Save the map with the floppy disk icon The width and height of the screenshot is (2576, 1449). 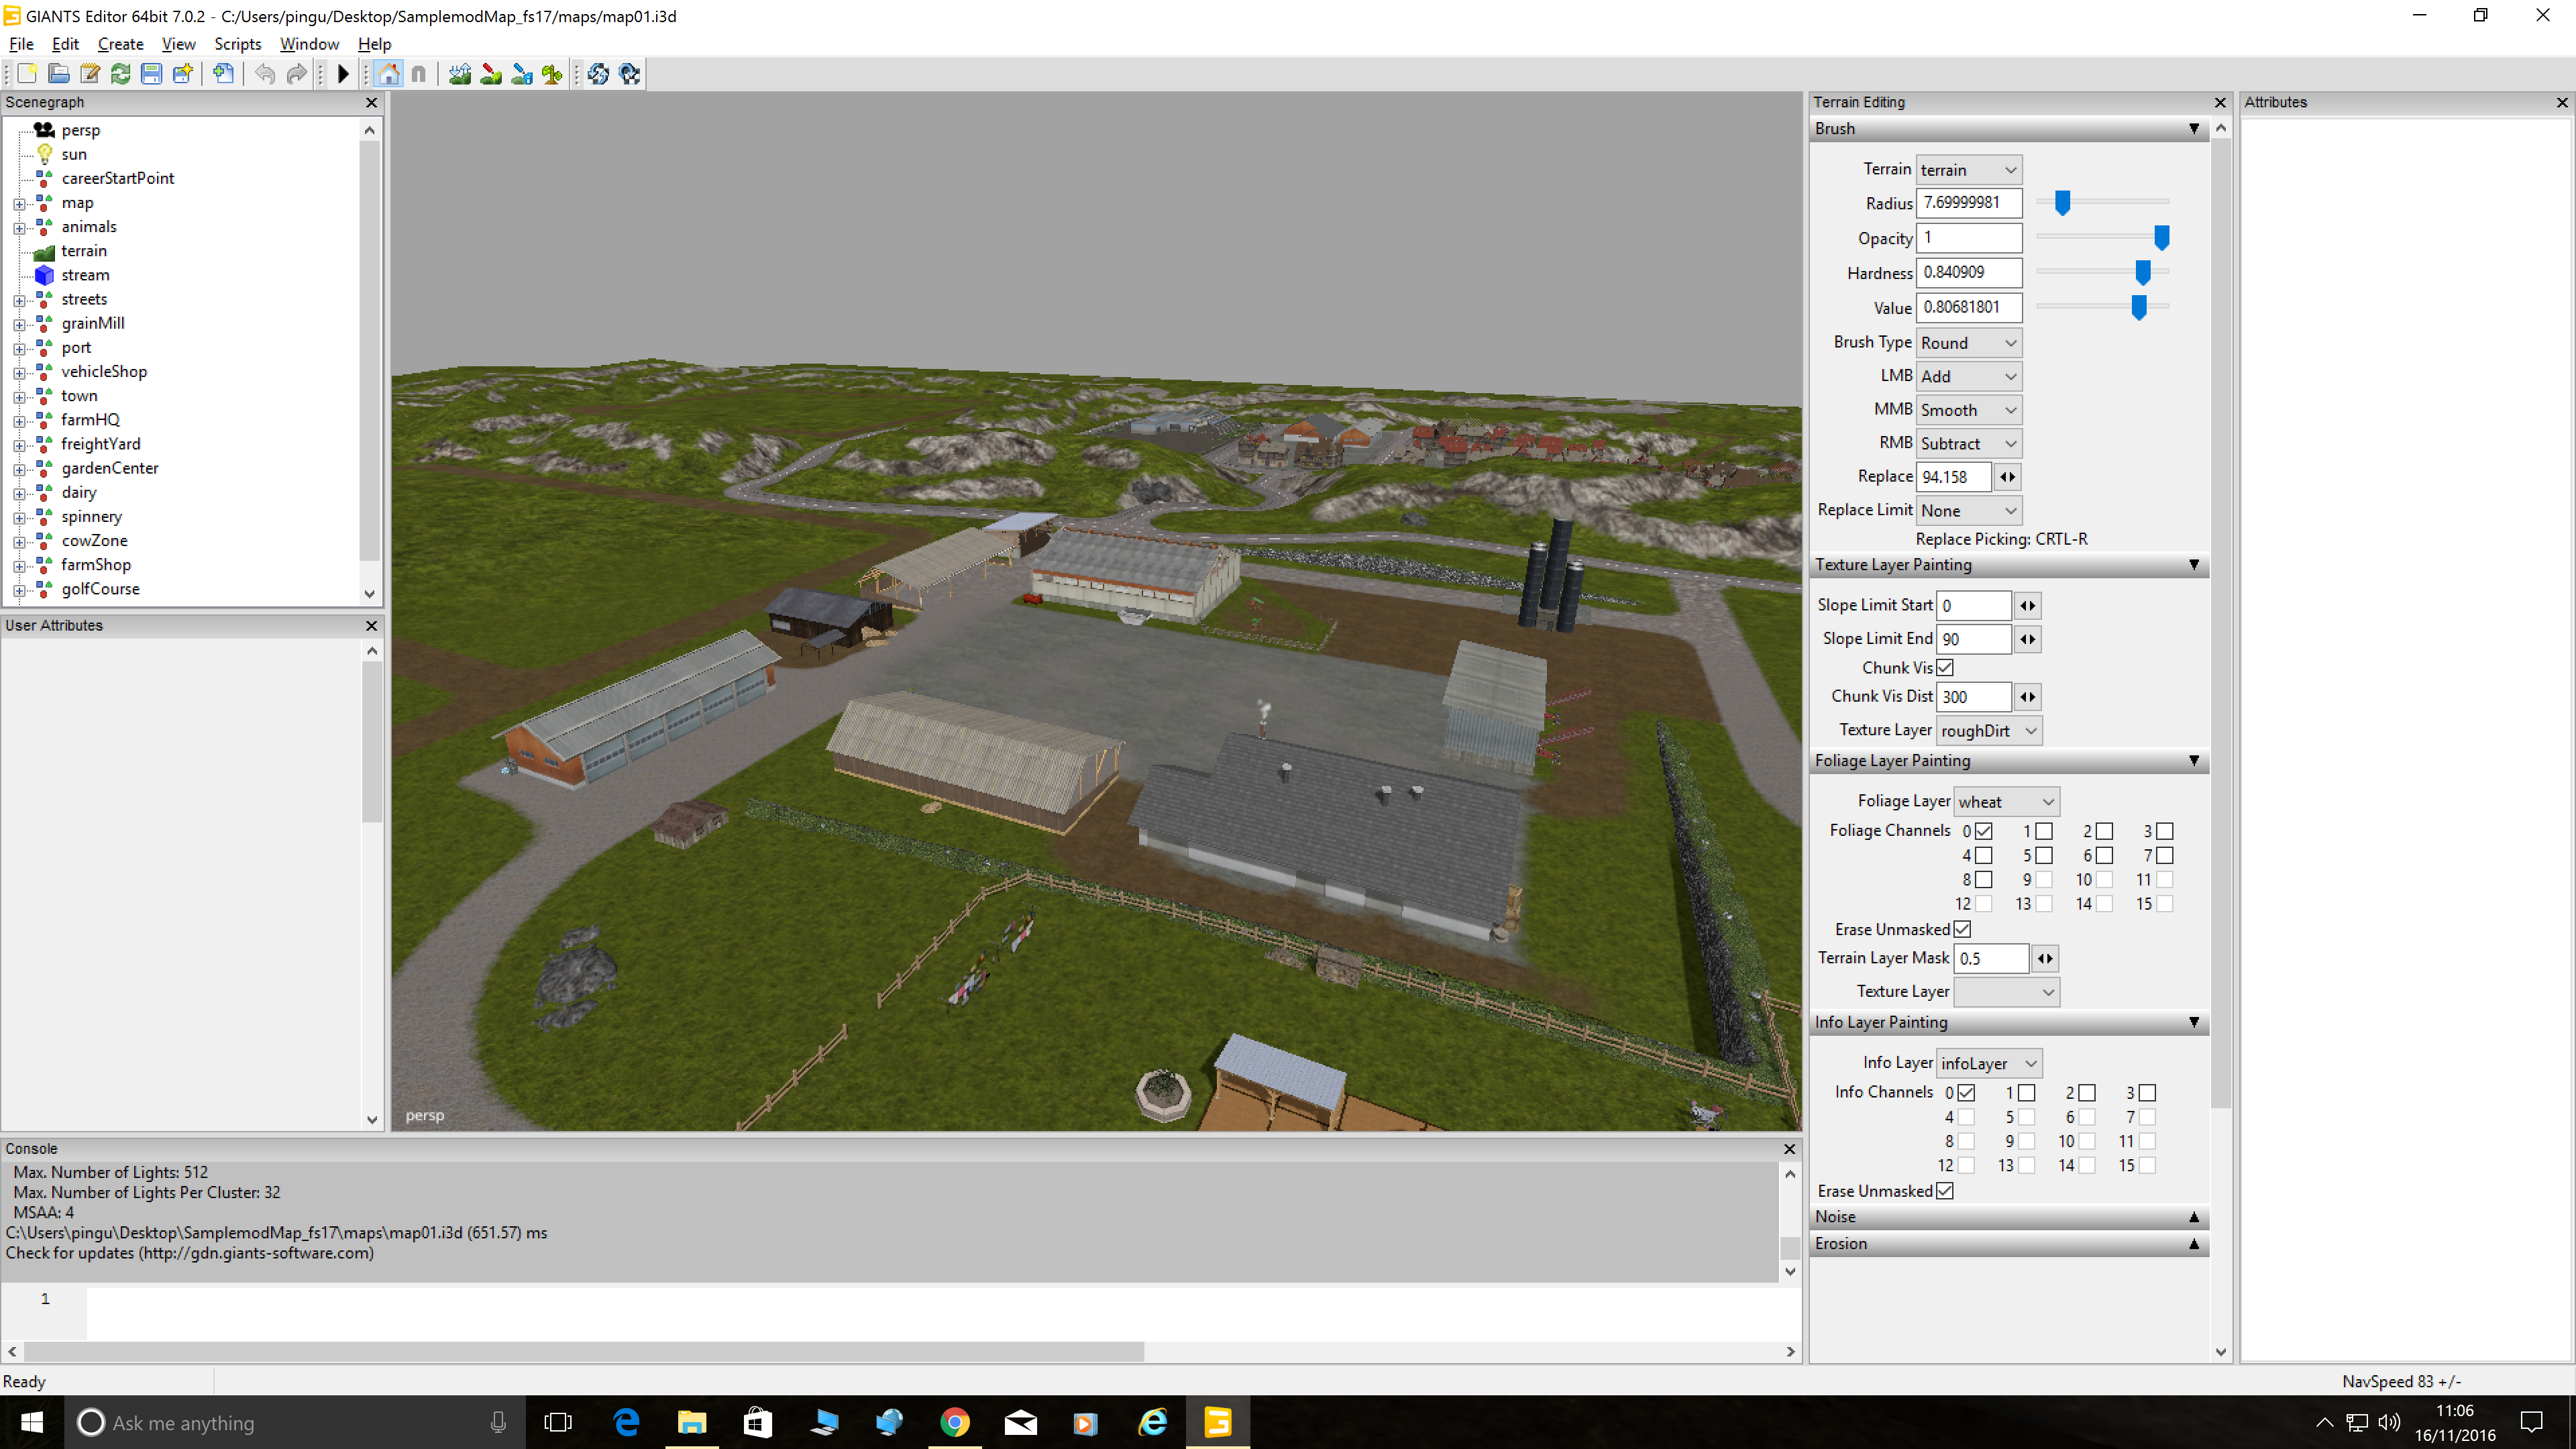point(151,74)
